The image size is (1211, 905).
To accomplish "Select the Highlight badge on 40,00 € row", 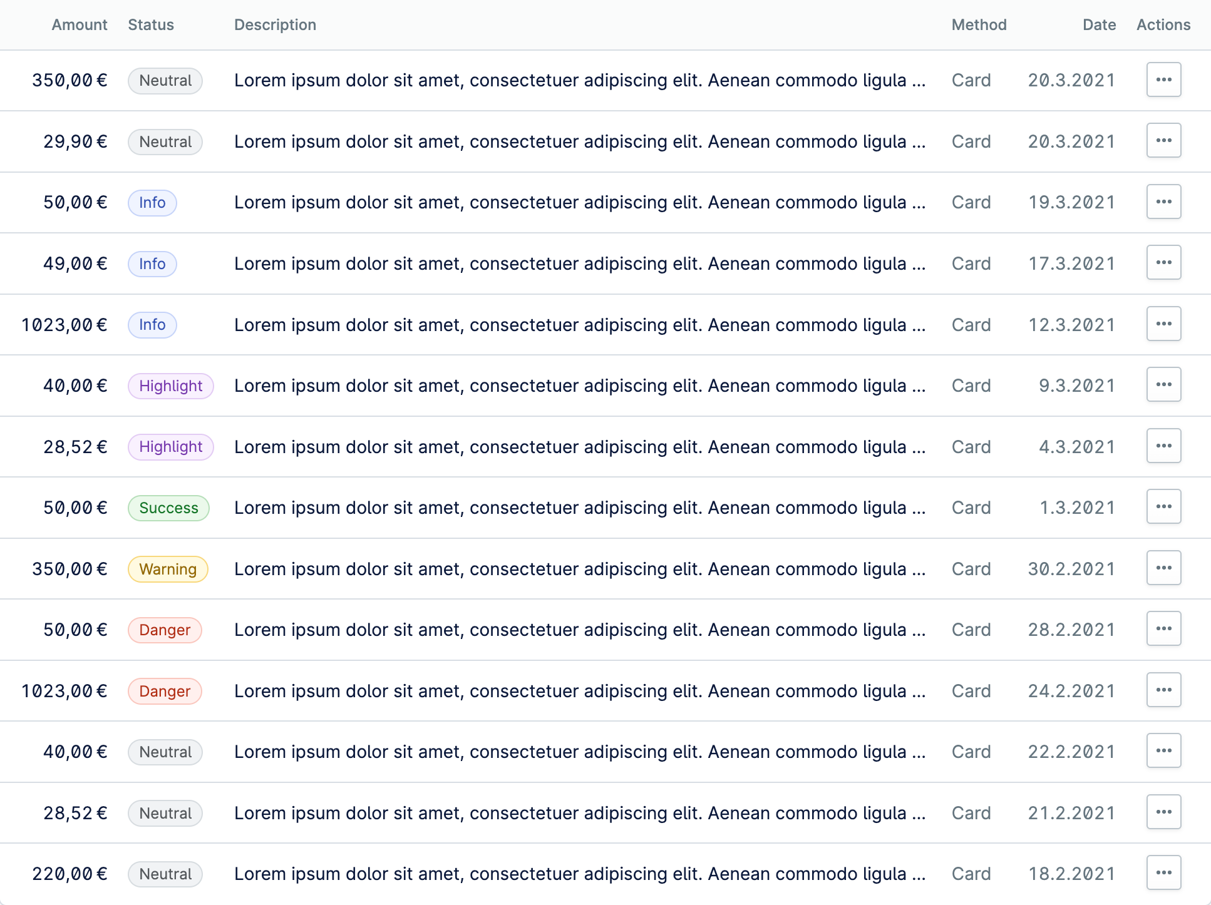I will coord(170,386).
